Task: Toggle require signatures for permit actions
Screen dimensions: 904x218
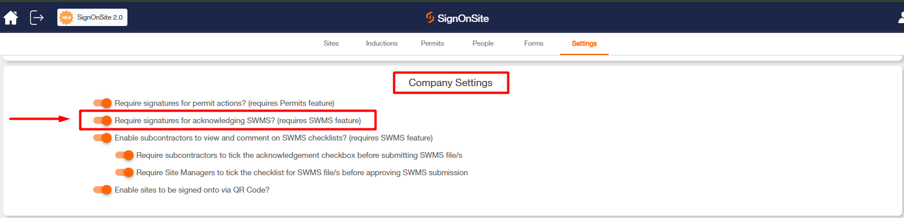Action: [x=103, y=103]
